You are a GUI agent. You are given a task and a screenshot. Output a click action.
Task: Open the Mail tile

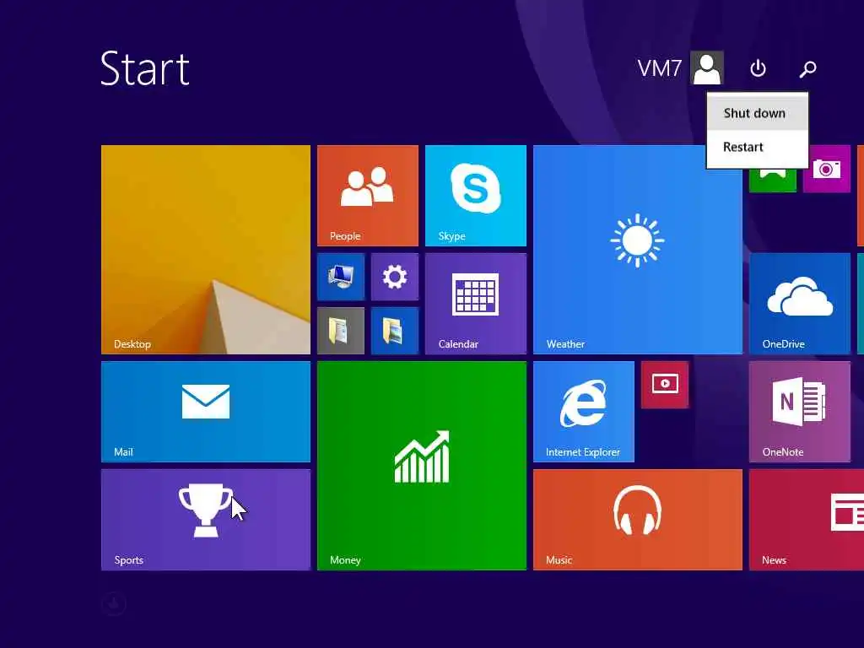tap(206, 412)
